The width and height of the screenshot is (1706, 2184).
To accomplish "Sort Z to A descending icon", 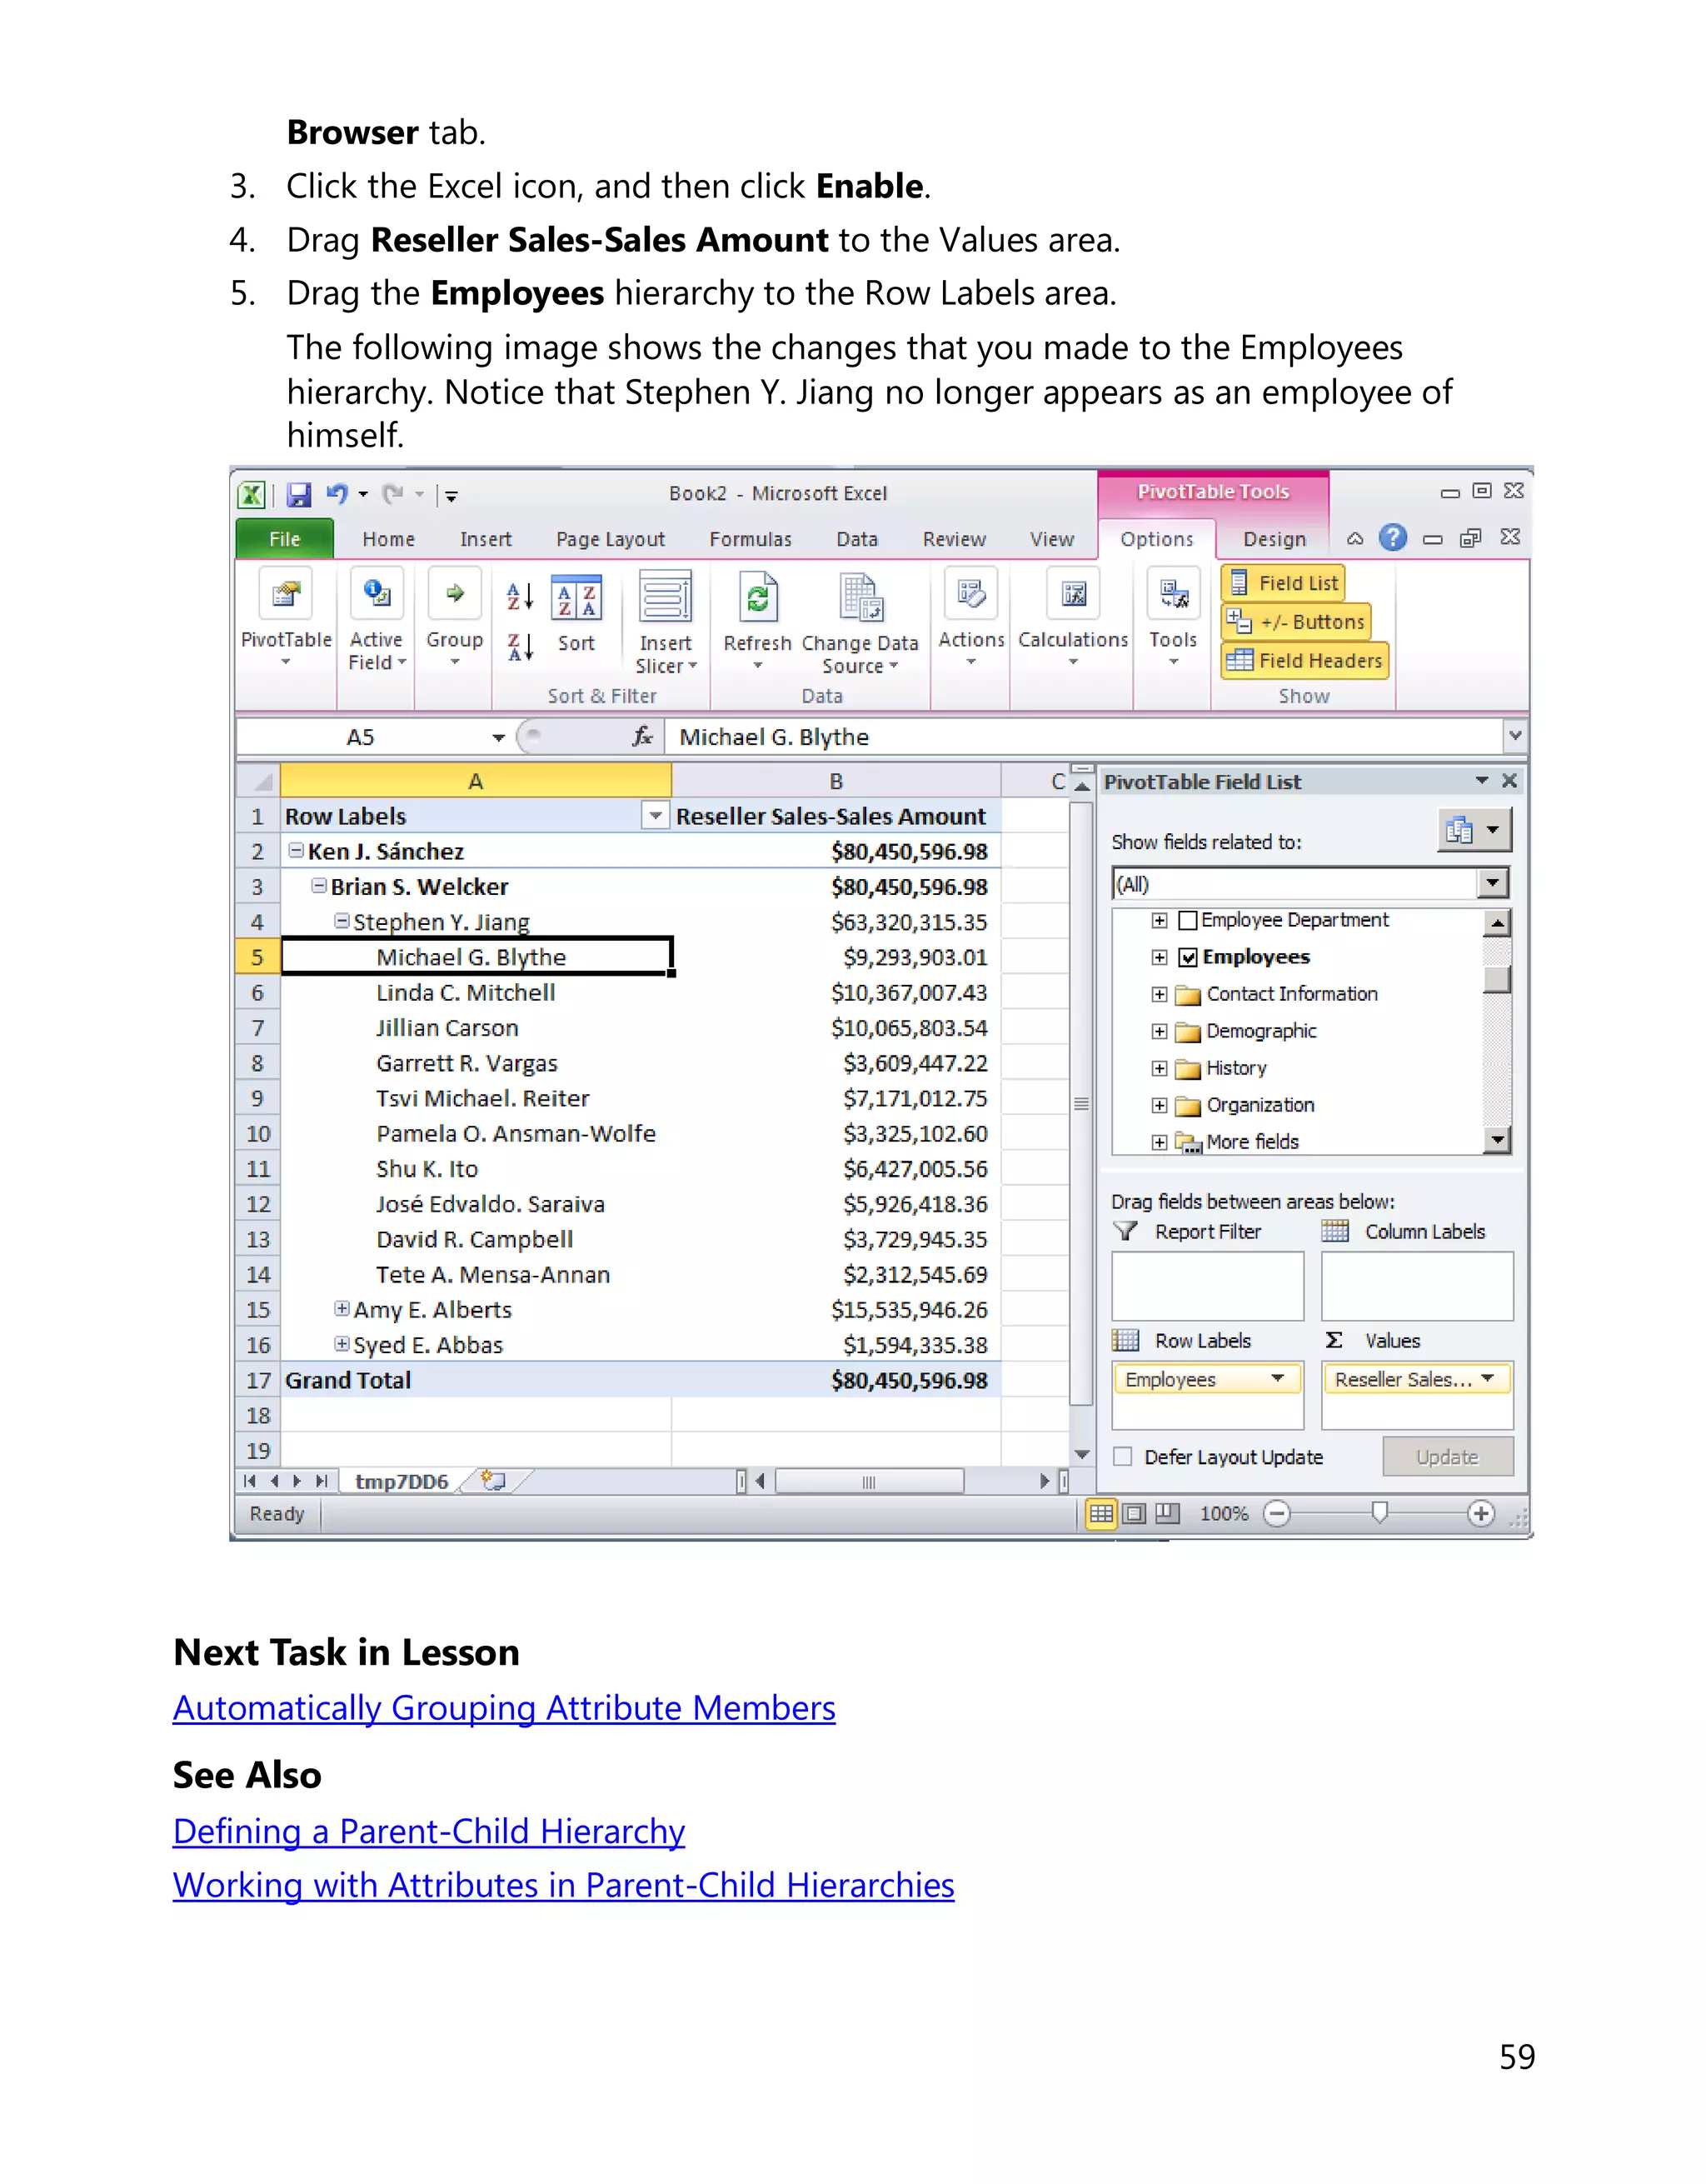I will click(520, 647).
